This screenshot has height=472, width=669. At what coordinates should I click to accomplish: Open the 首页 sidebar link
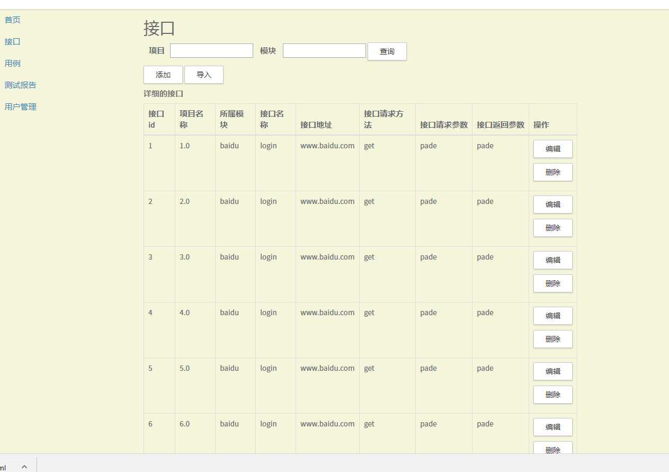13,20
